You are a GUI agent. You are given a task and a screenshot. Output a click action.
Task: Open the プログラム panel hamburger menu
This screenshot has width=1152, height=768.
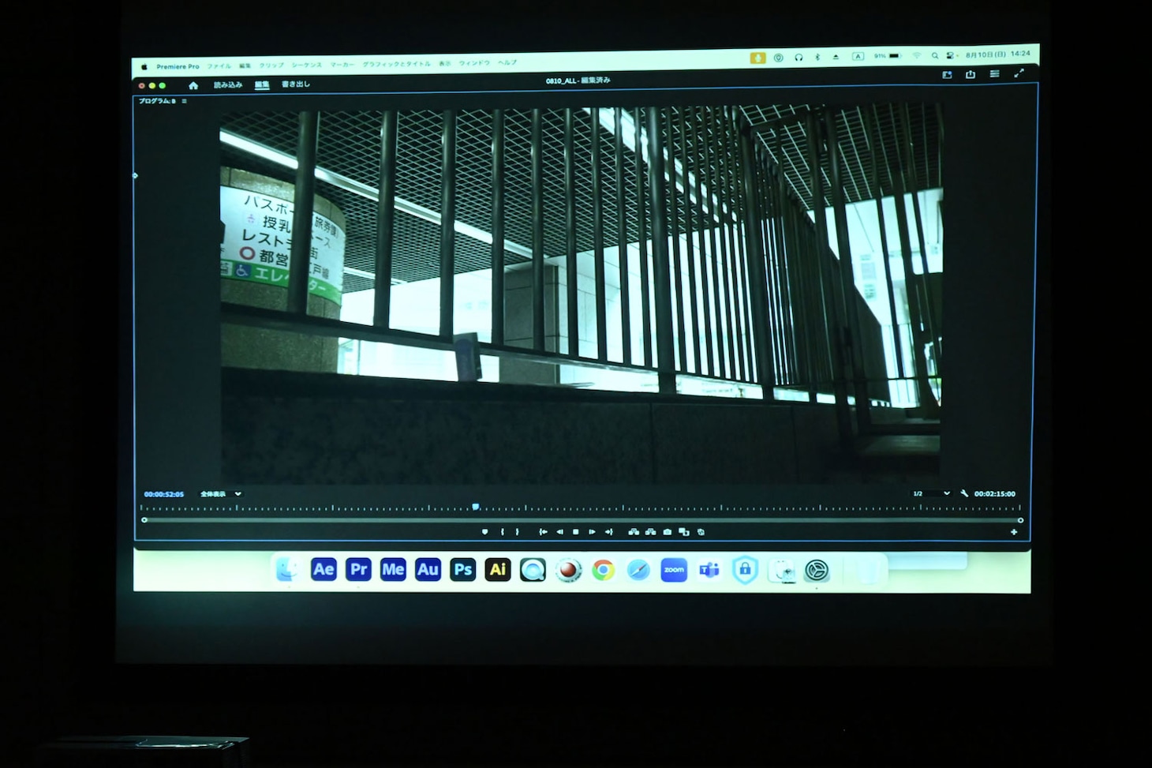pos(185,101)
